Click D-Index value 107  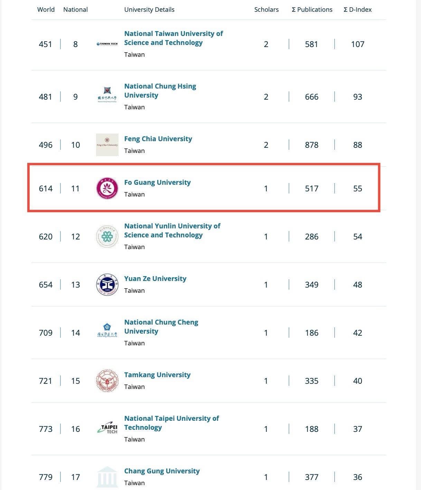tap(358, 44)
